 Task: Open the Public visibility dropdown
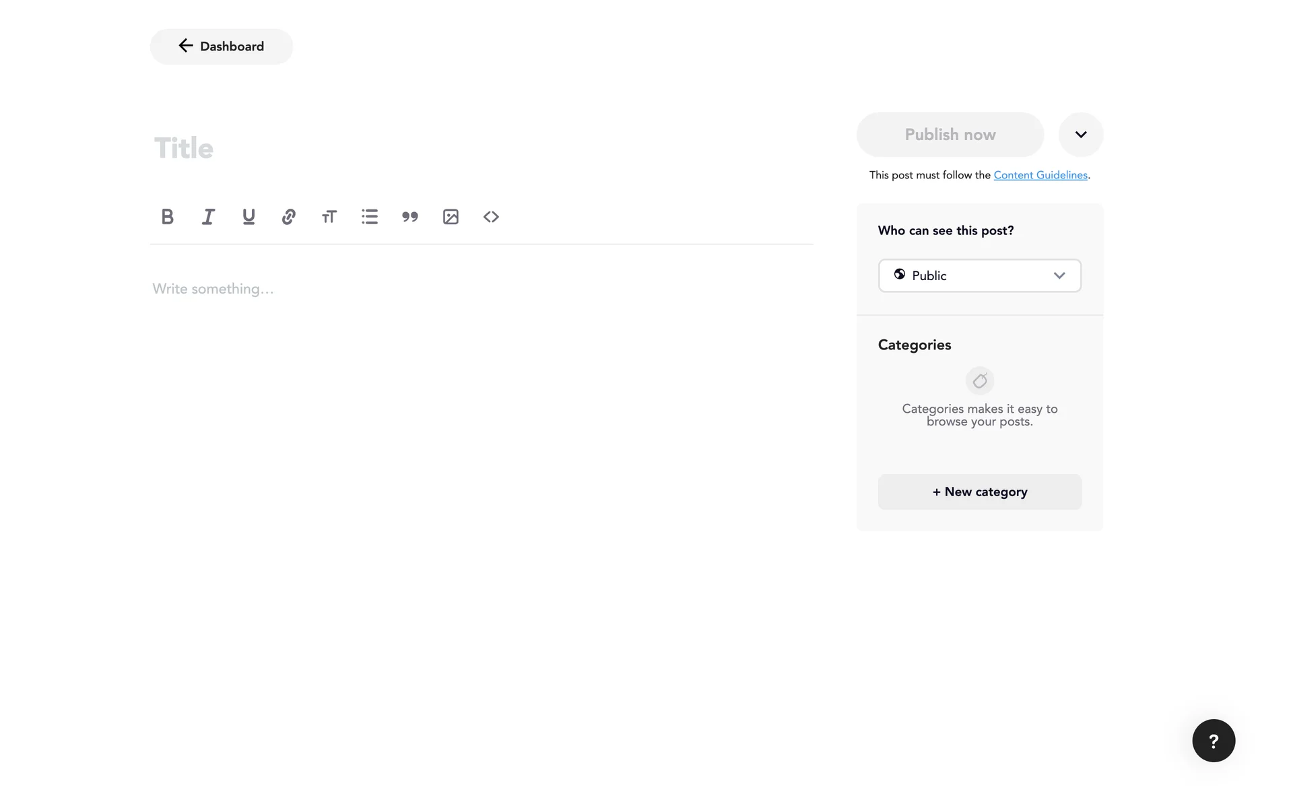click(979, 275)
